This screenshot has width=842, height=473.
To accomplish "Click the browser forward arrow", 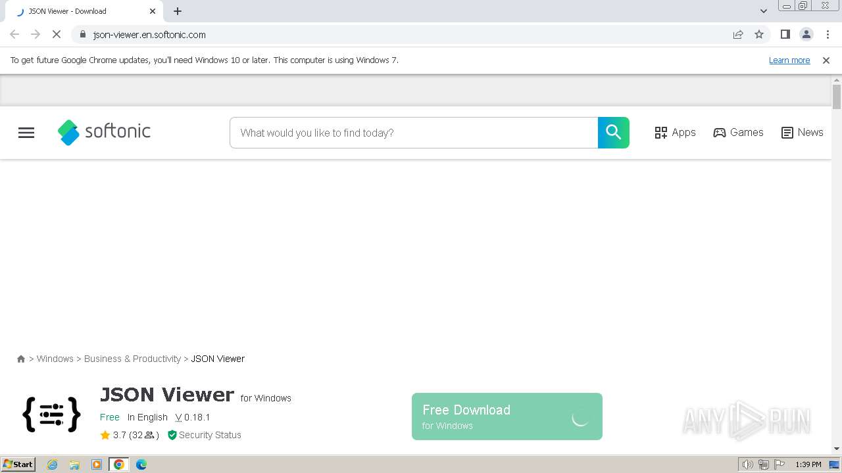I will pyautogui.click(x=36, y=34).
